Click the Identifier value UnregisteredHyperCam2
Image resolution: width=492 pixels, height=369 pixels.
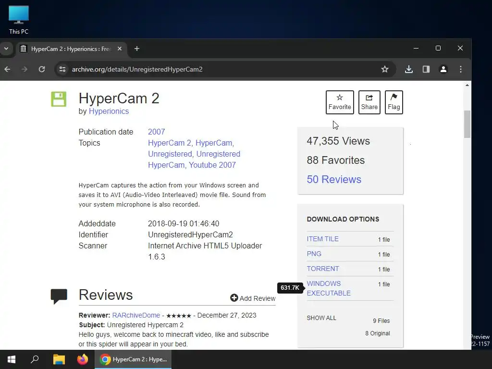pyautogui.click(x=190, y=234)
